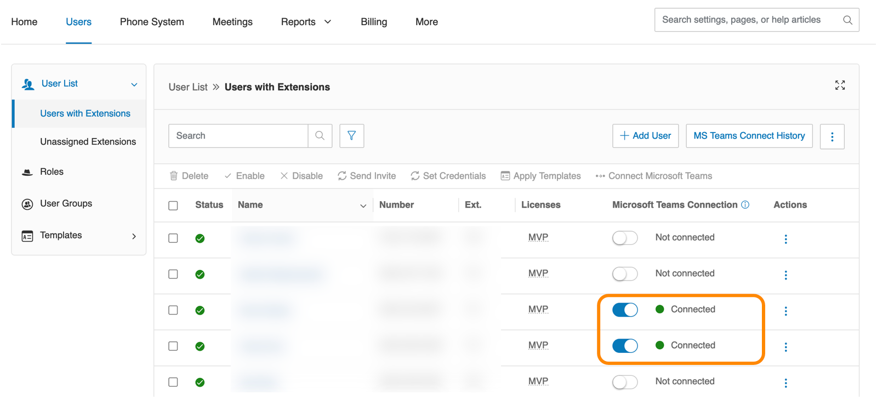The image size is (877, 400).
Task: Expand the user list to full screen
Action: [840, 85]
